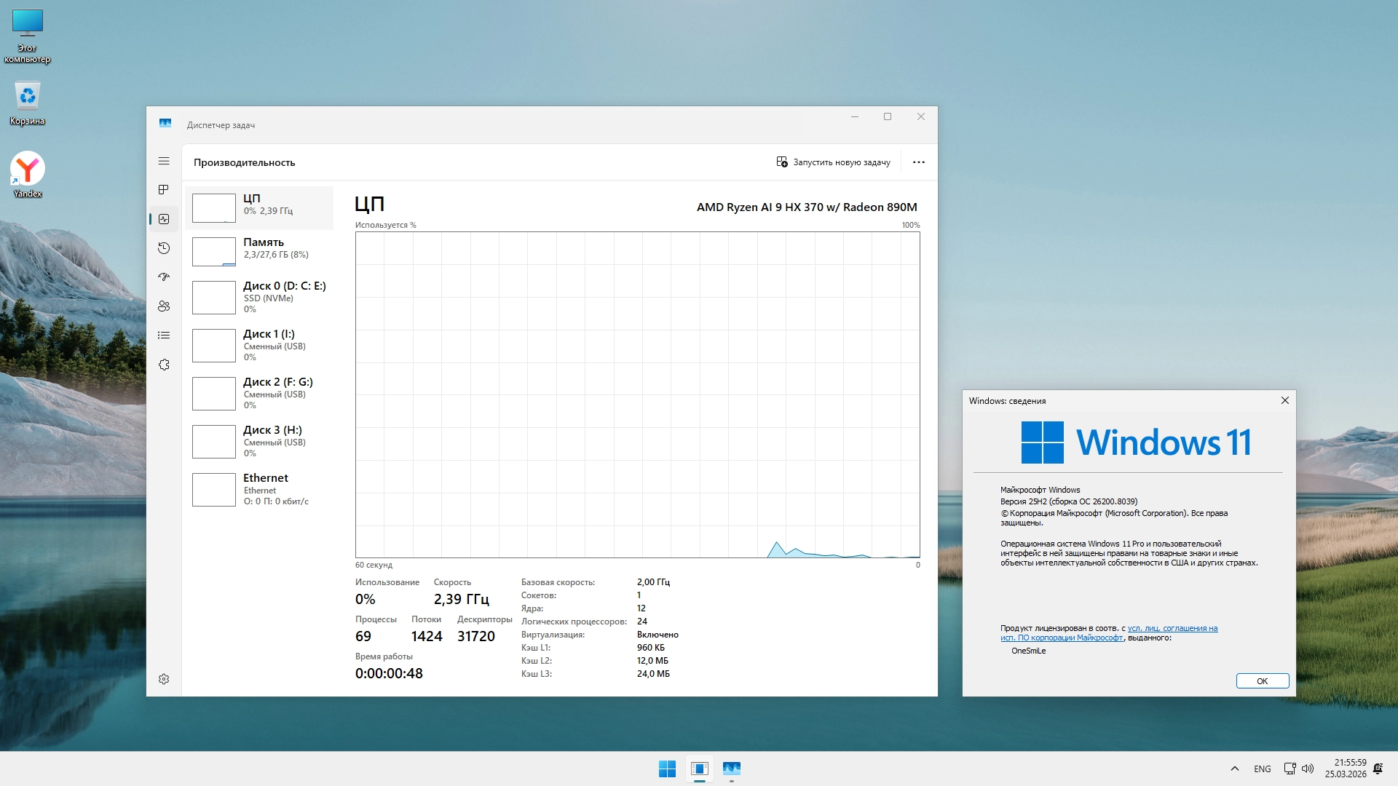Expand the hamburger navigation menu
This screenshot has height=786, width=1398.
tap(164, 161)
